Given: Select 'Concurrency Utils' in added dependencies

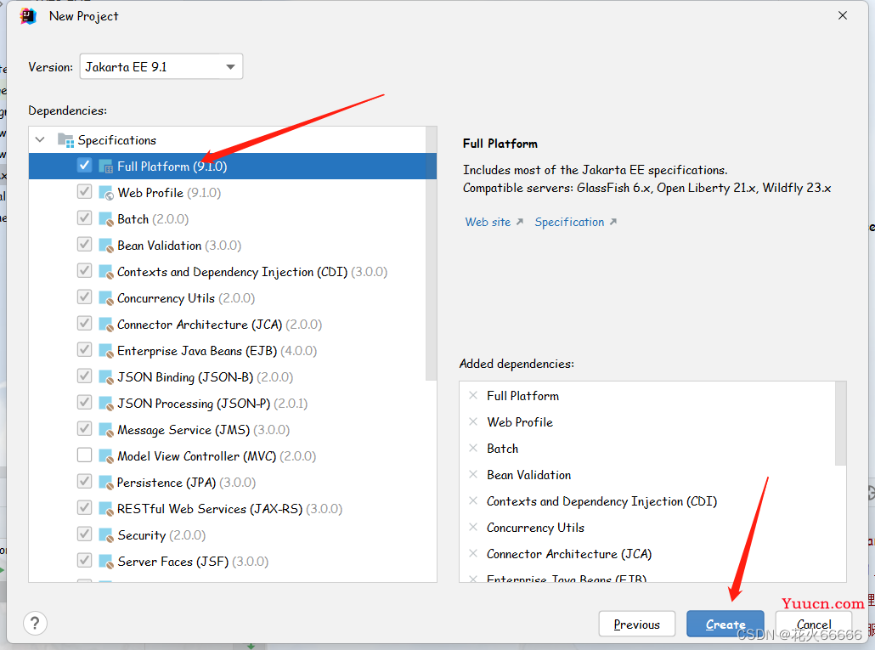Looking at the screenshot, I should (x=535, y=528).
